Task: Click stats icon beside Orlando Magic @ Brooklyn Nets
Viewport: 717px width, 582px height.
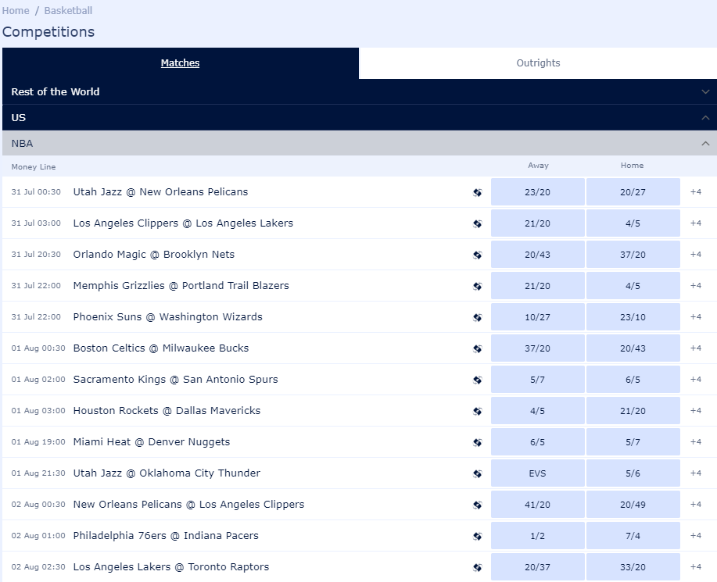Action: coord(478,255)
